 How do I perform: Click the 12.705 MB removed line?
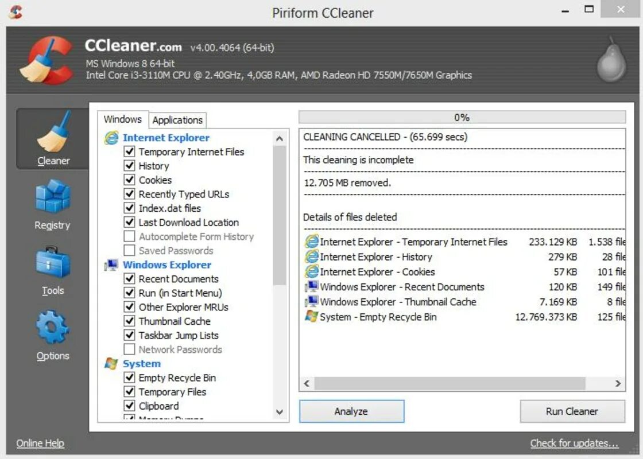pyautogui.click(x=347, y=183)
